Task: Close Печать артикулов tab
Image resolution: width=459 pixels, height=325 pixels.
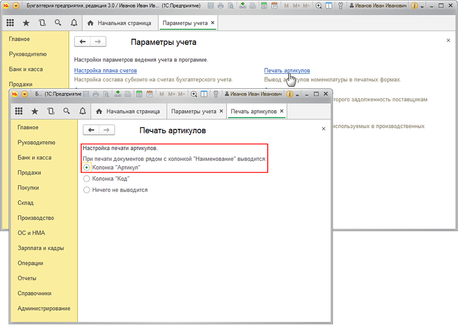Action: [x=282, y=111]
